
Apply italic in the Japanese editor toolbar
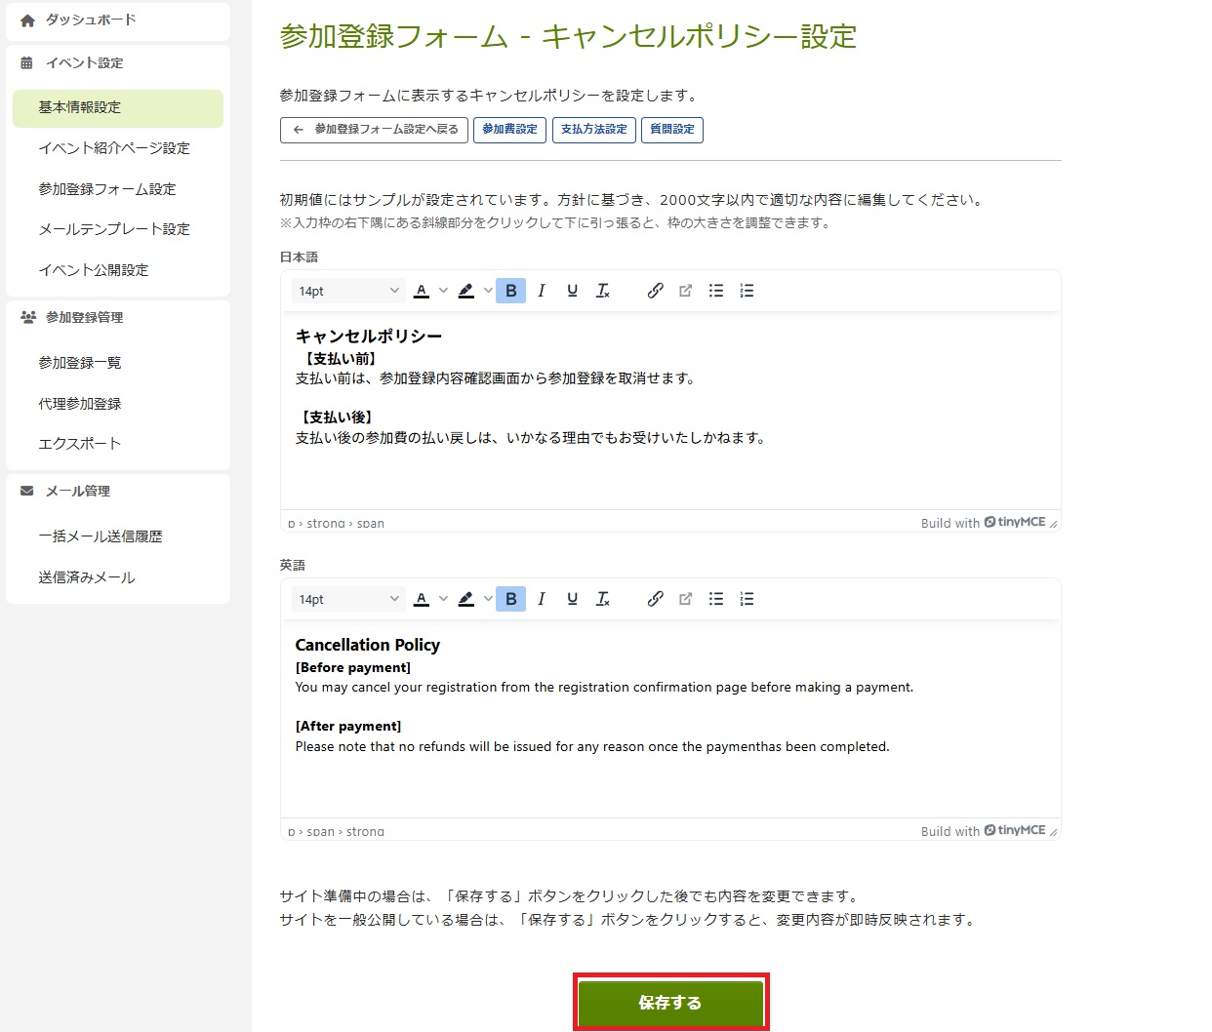pos(542,291)
